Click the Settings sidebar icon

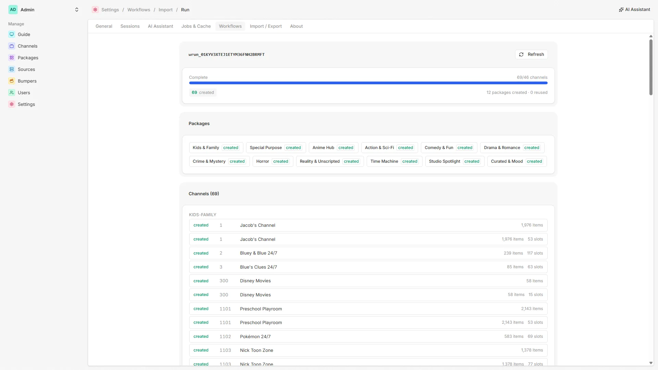click(x=12, y=104)
